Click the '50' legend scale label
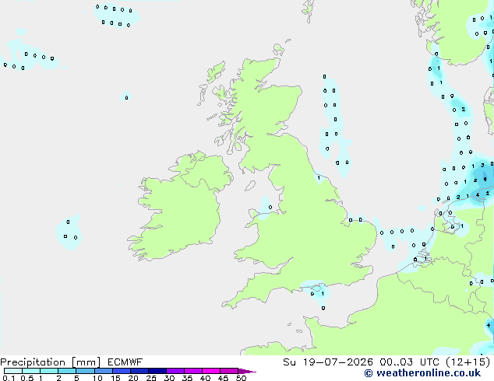This screenshot has height=381, width=494. tap(241, 378)
